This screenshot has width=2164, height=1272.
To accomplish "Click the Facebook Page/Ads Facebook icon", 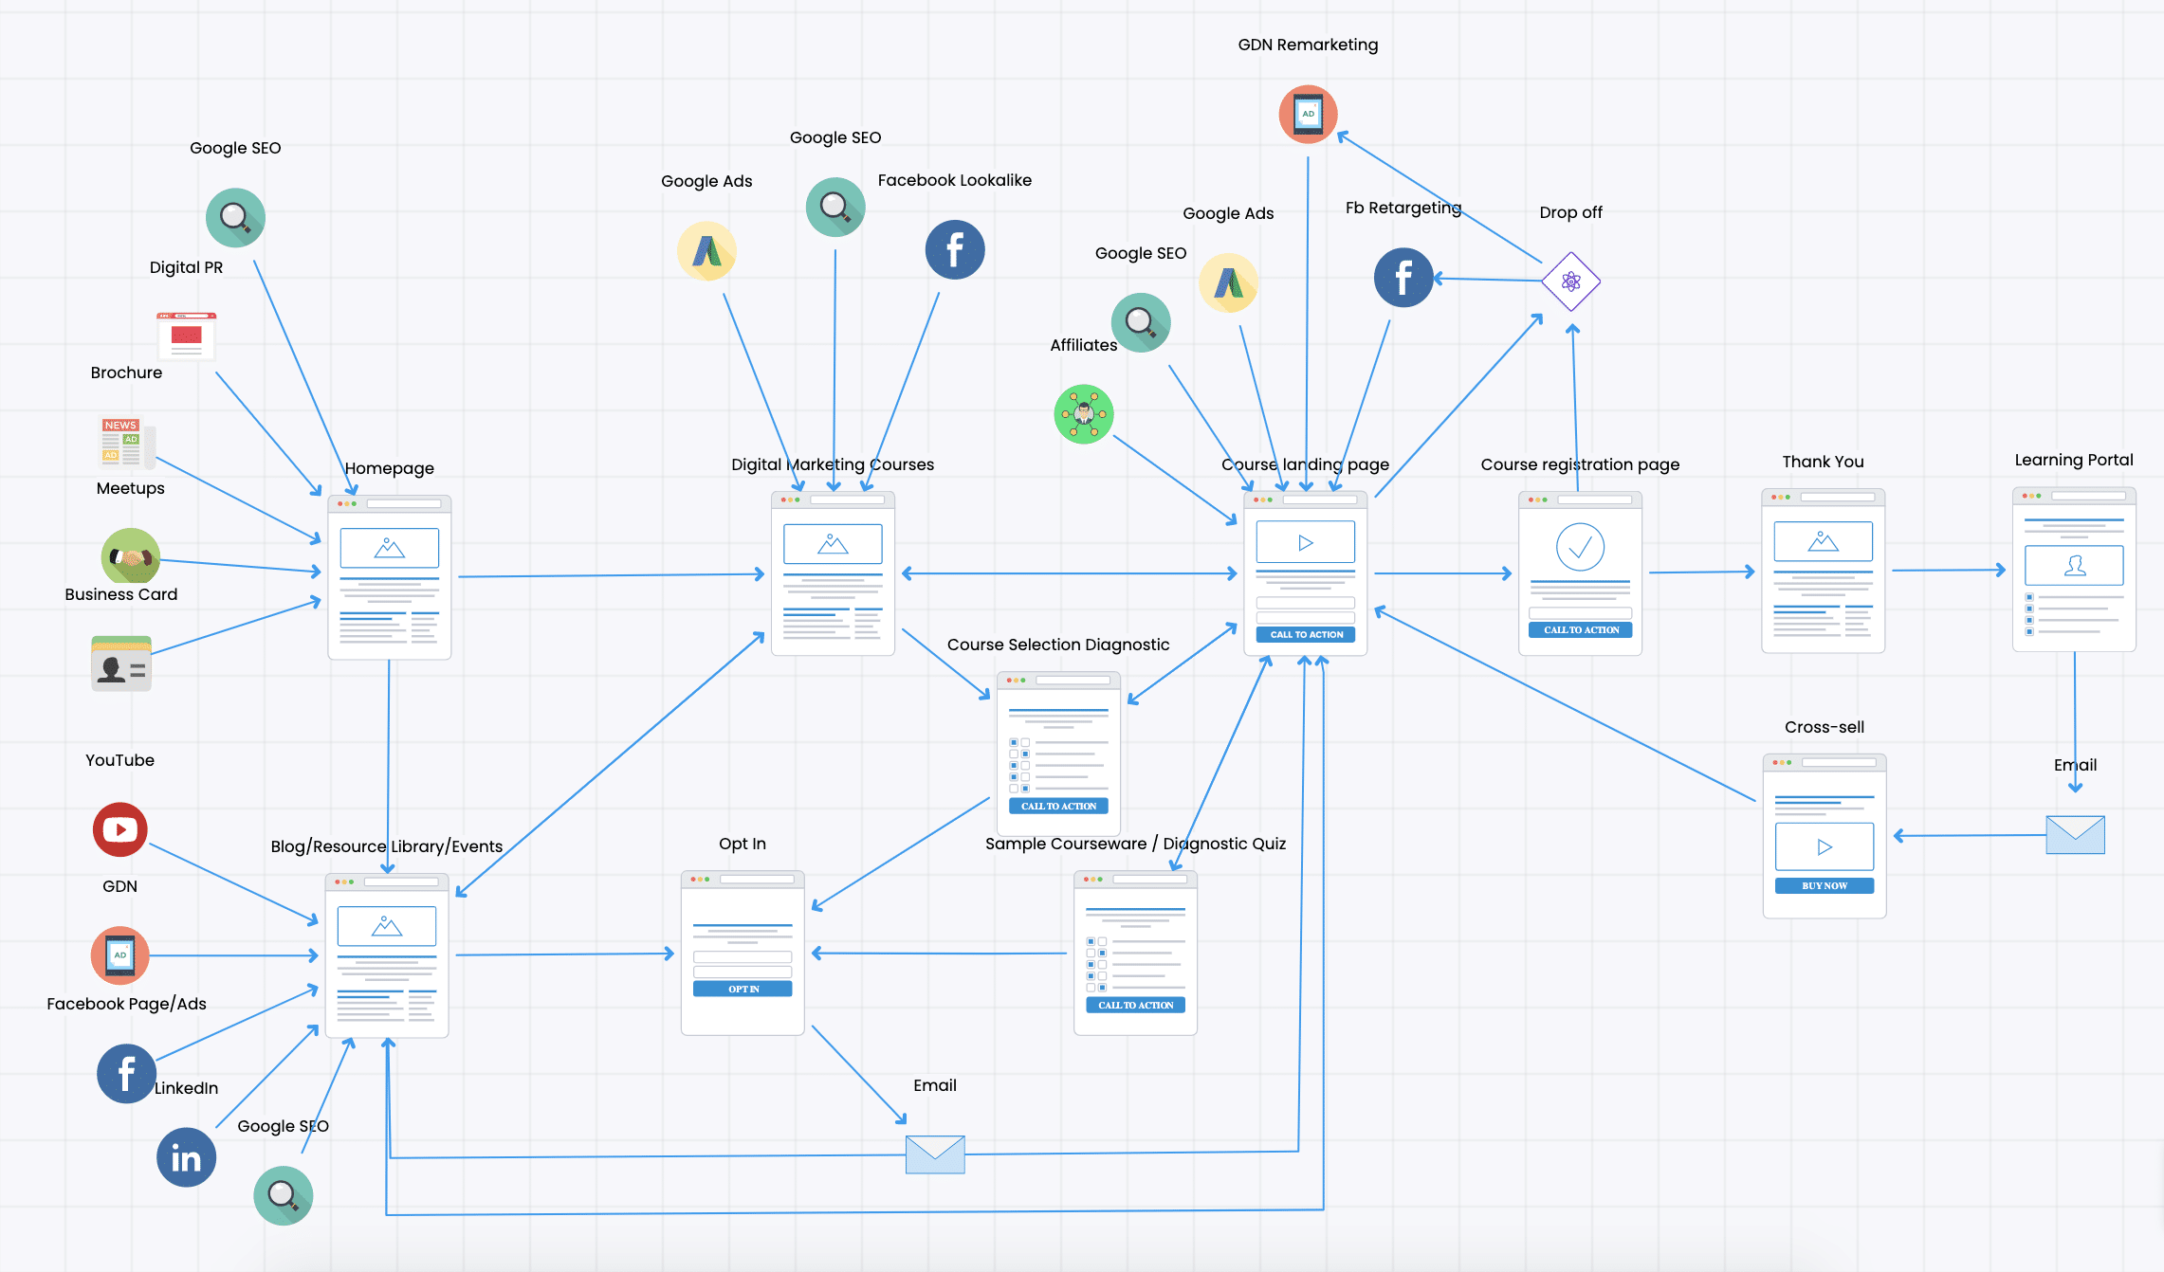I will point(126,1074).
